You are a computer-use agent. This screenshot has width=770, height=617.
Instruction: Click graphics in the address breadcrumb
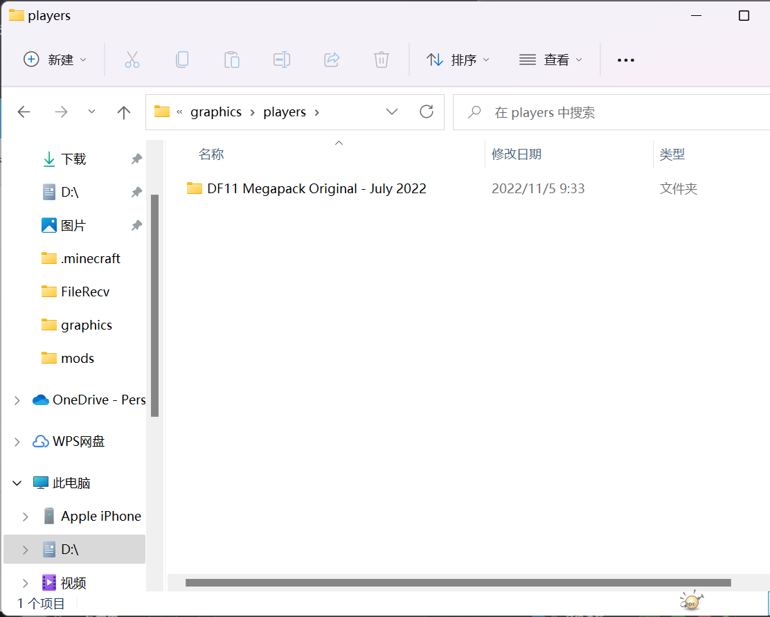click(216, 112)
